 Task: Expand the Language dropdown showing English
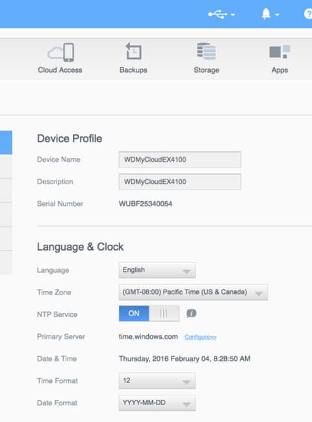click(157, 270)
